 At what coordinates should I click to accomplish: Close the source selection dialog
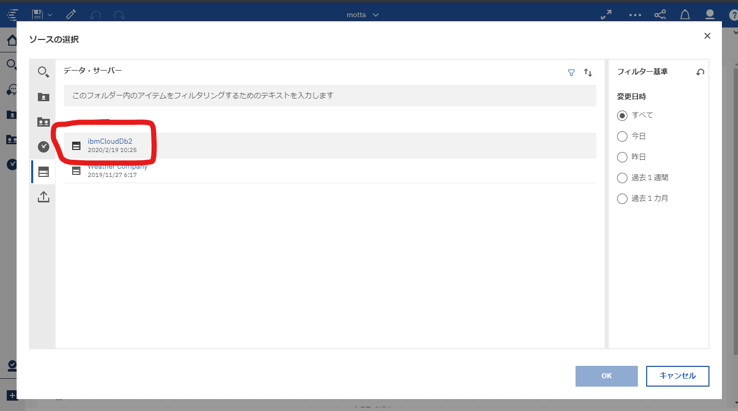click(x=707, y=36)
